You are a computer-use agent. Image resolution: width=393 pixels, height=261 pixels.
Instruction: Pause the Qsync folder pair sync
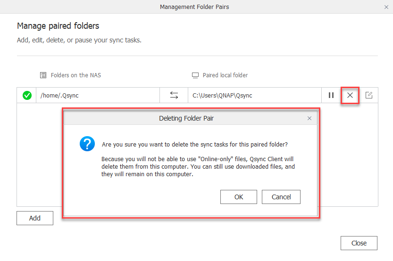[331, 96]
